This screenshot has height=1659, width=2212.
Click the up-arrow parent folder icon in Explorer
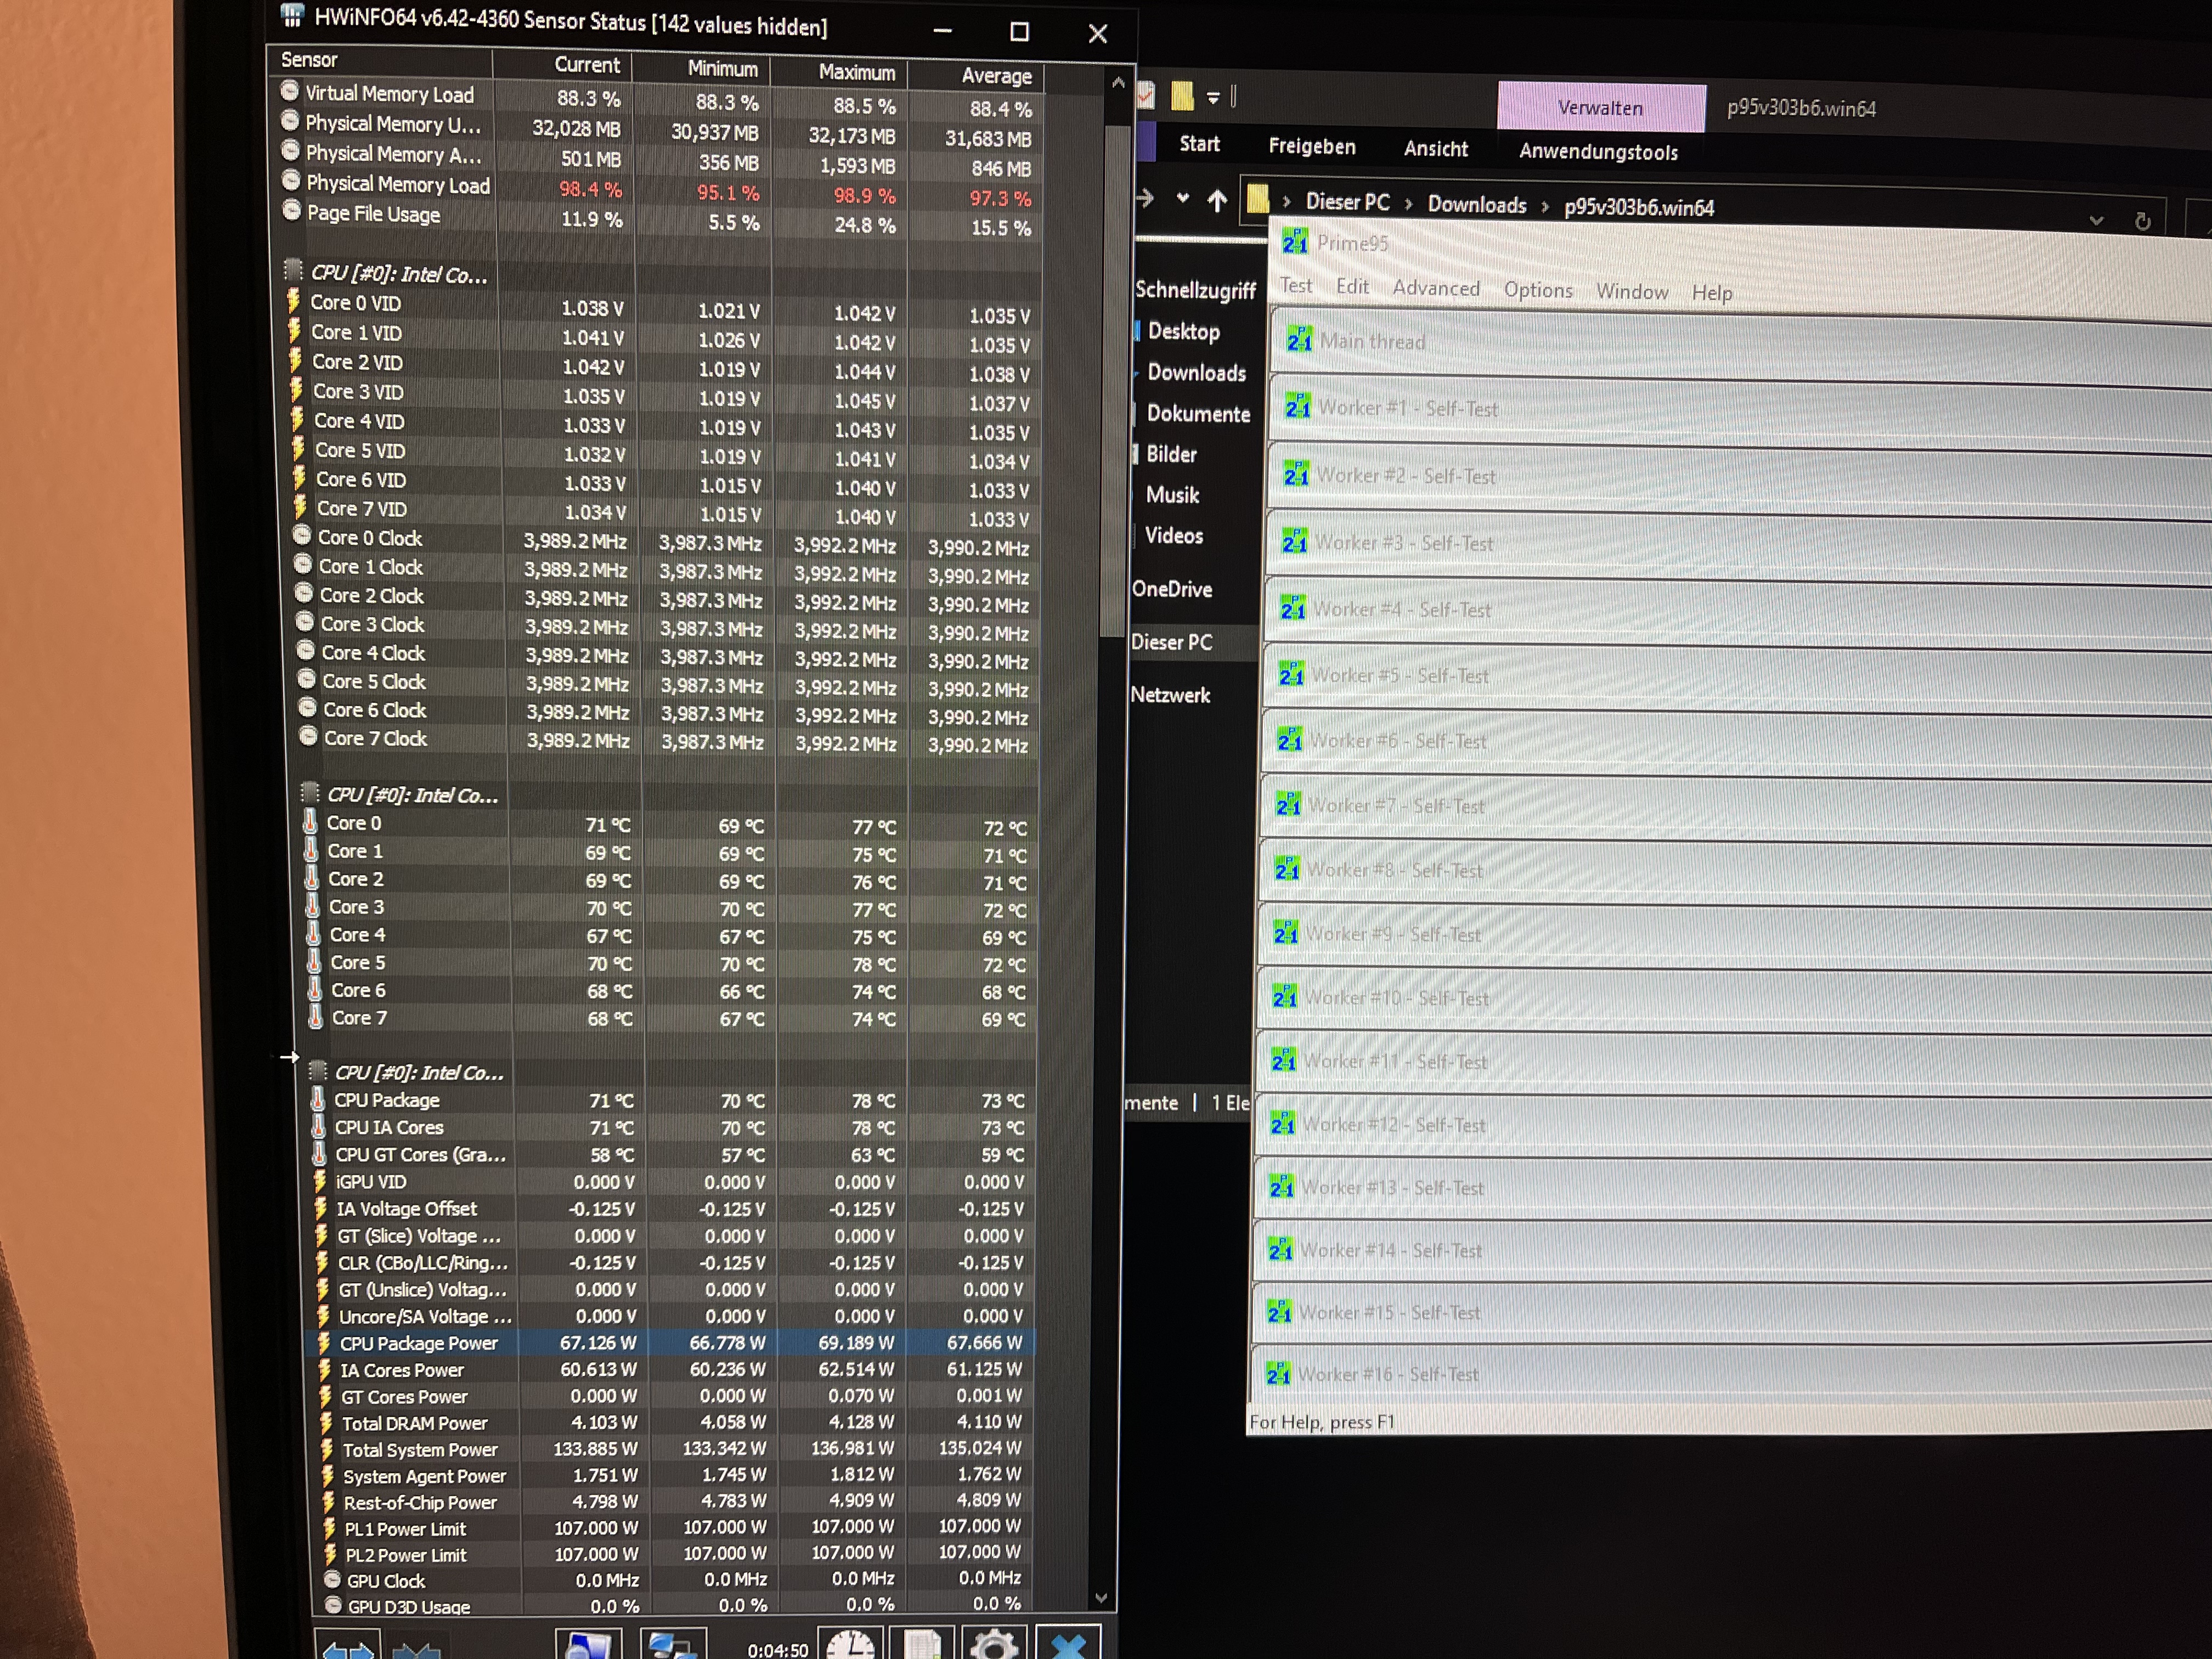point(1217,200)
